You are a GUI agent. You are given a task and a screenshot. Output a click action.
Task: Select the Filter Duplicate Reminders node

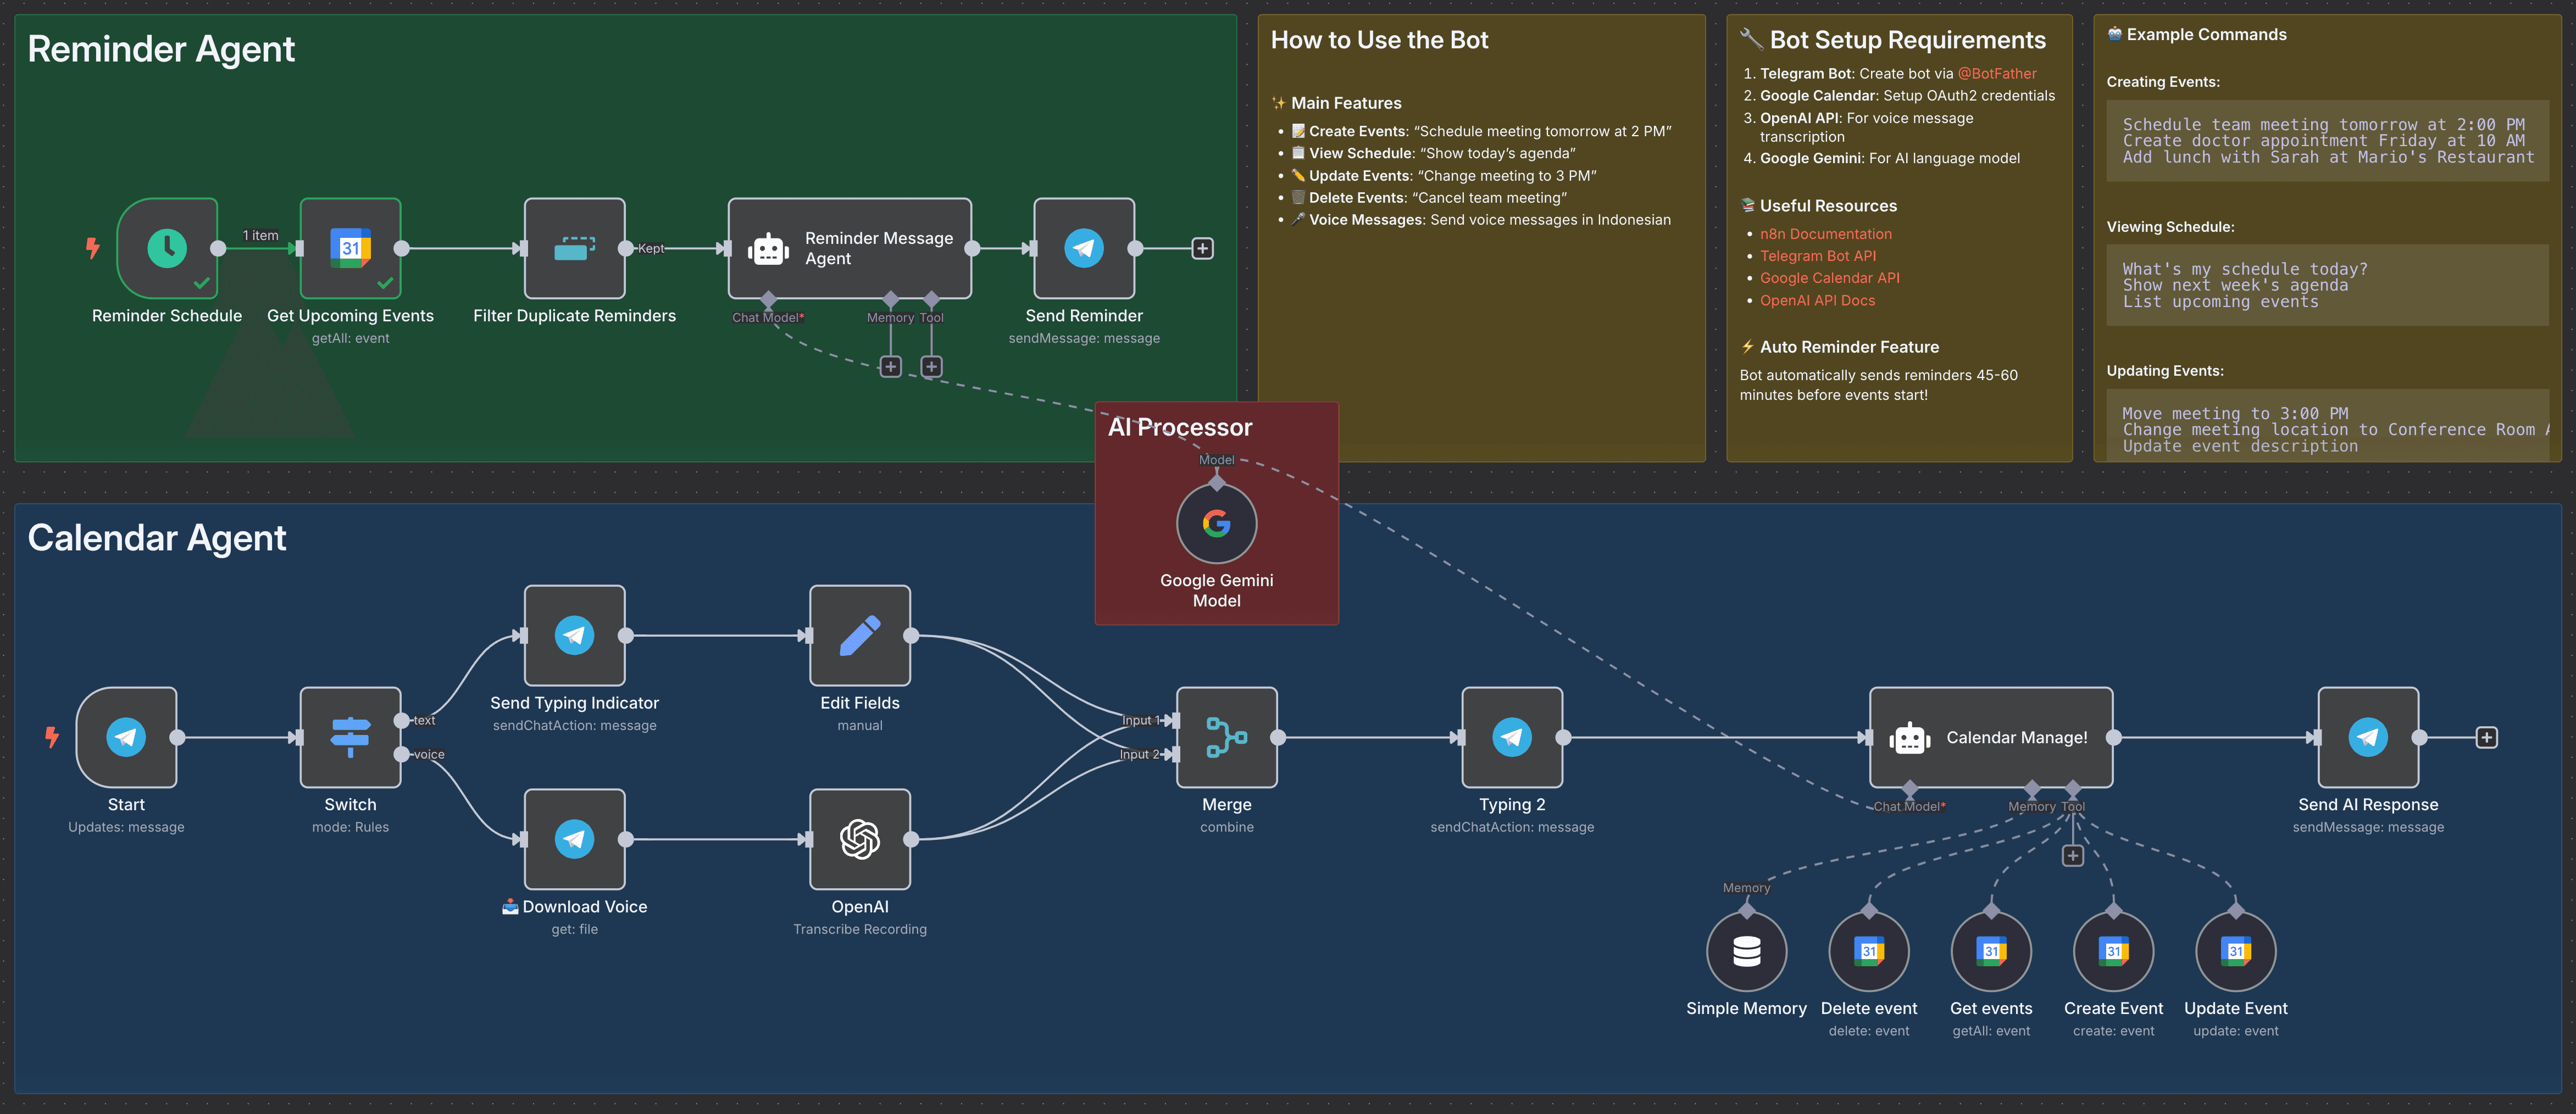[x=574, y=248]
